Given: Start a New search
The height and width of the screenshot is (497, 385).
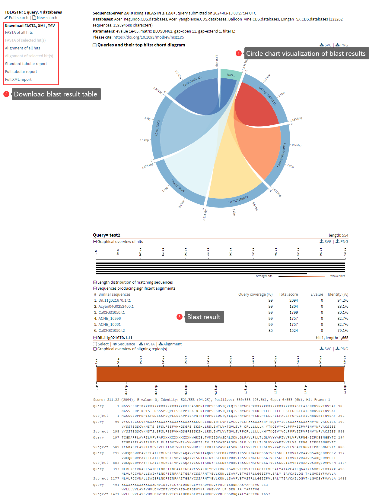Looking at the screenshot, I should pos(45,18).
